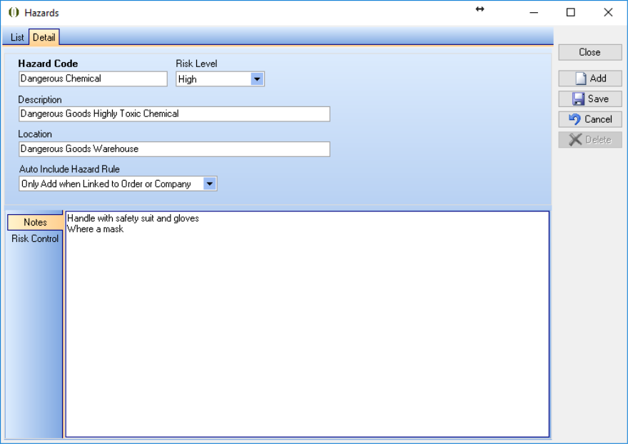The height and width of the screenshot is (444, 628).
Task: Click the "Handle with safety suit and gloves" line
Action: [133, 218]
